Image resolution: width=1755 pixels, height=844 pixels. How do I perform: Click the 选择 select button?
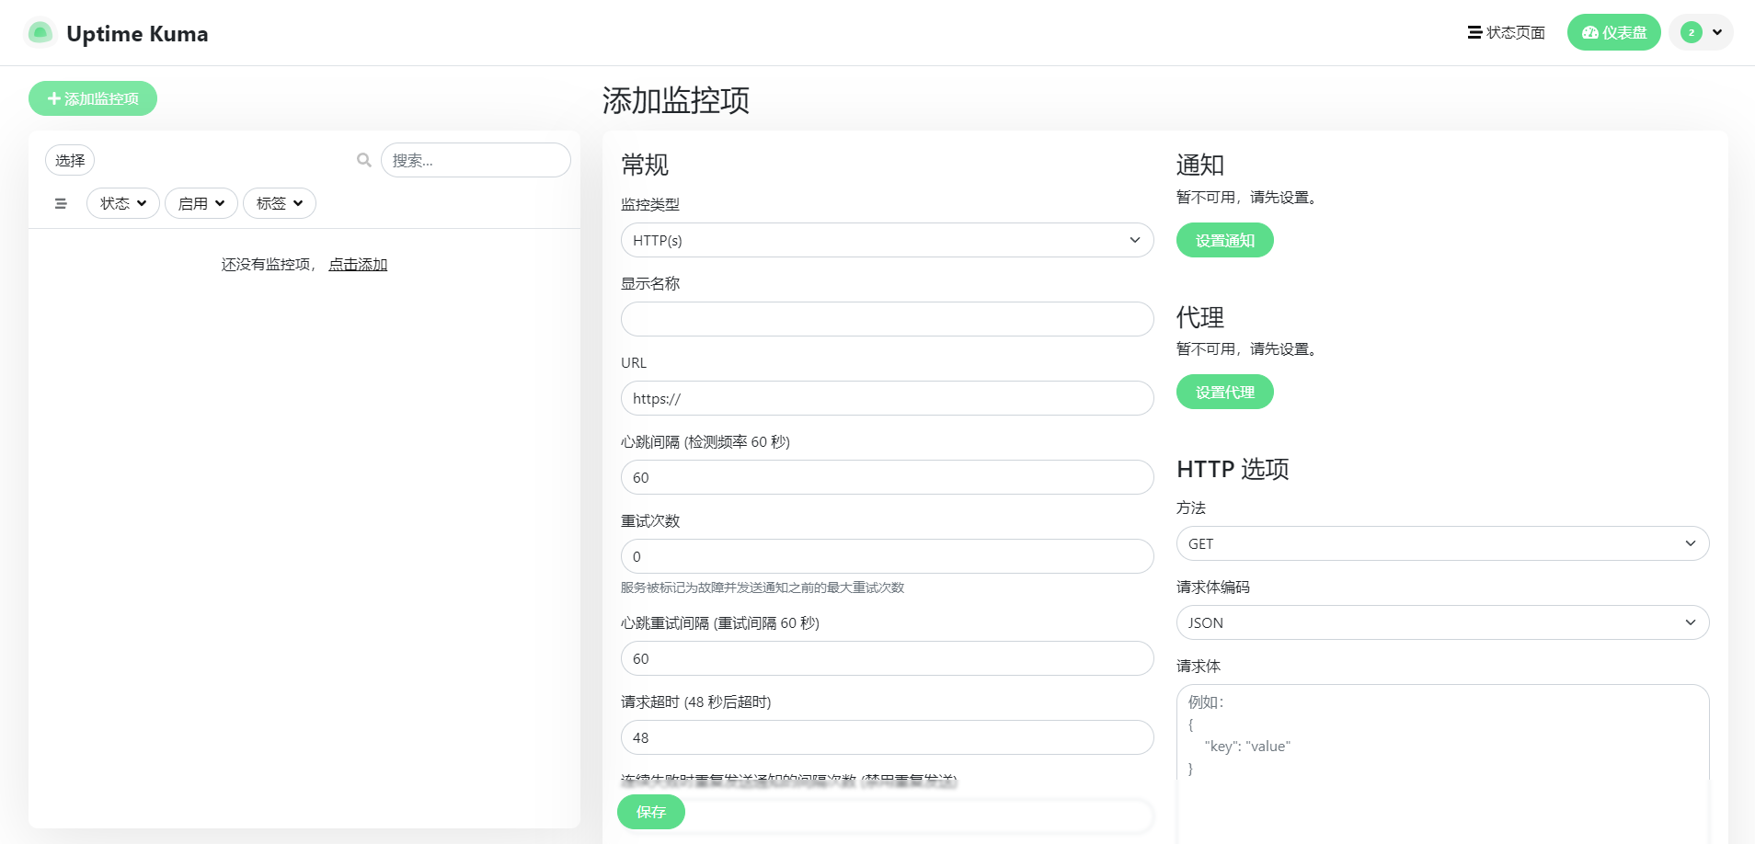click(x=70, y=160)
